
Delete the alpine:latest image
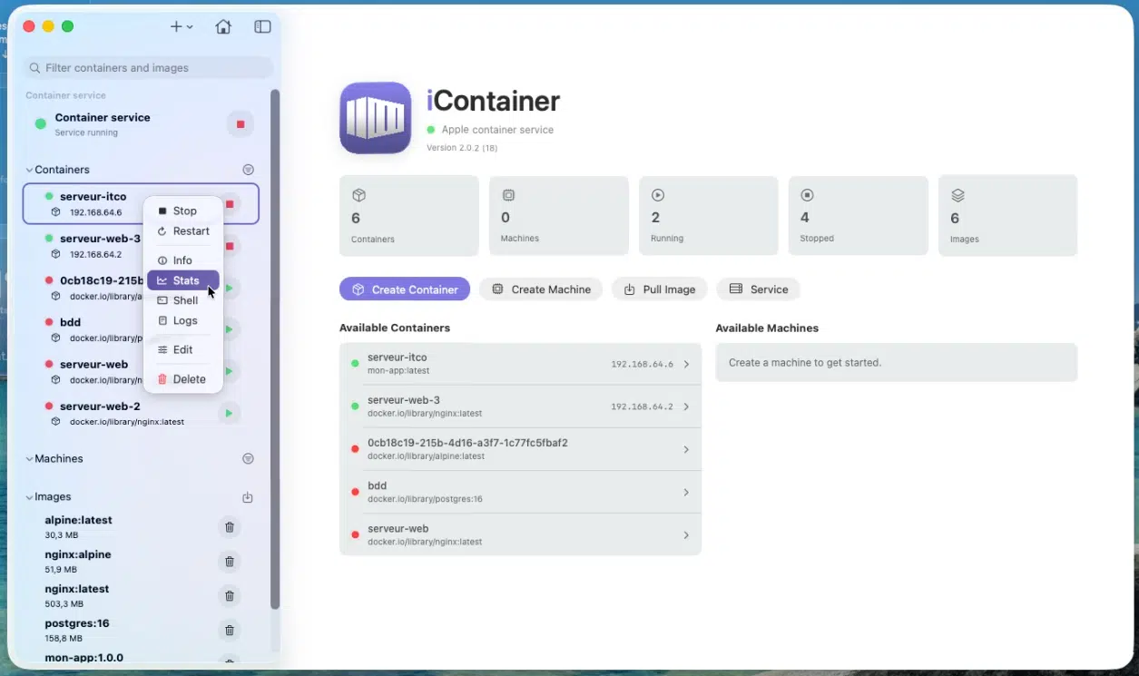pos(230,527)
